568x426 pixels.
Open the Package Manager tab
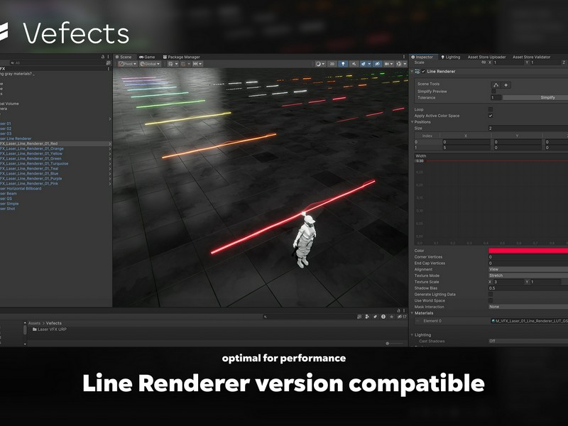[182, 57]
